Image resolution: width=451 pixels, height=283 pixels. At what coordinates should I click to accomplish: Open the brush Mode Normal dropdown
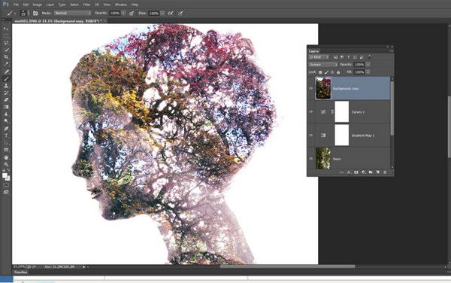point(73,14)
